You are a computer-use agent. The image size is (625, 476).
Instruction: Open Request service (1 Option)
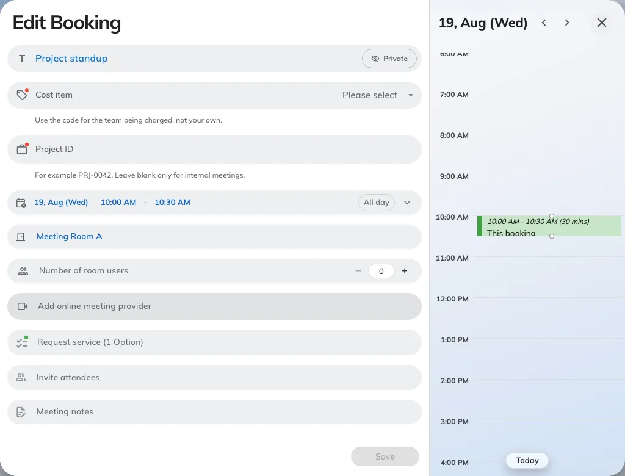point(214,342)
